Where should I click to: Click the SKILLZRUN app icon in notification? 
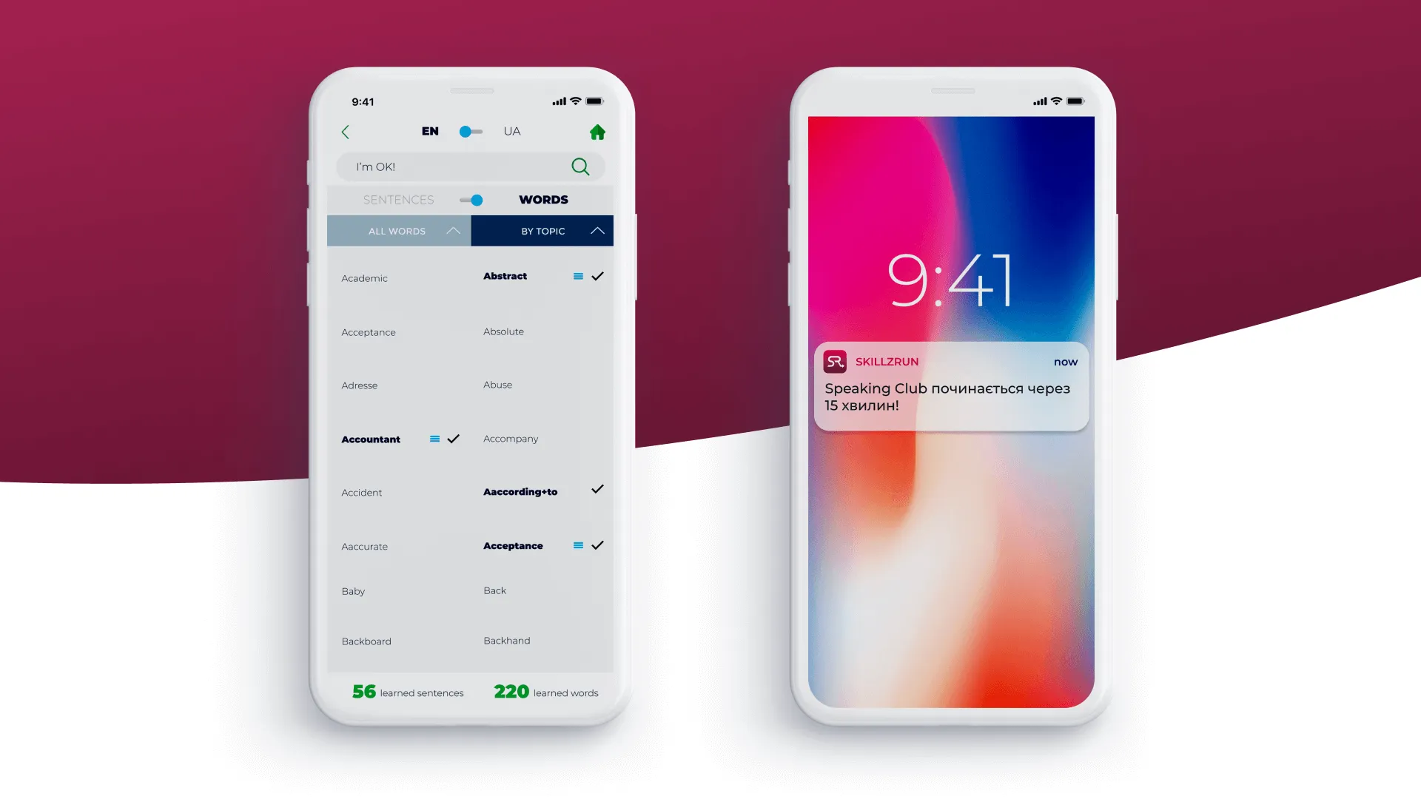coord(834,361)
